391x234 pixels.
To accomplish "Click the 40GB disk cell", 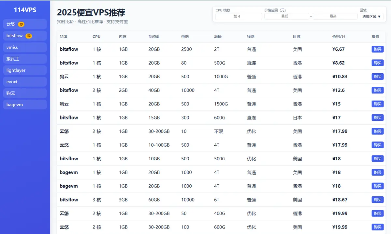I will tap(154, 90).
